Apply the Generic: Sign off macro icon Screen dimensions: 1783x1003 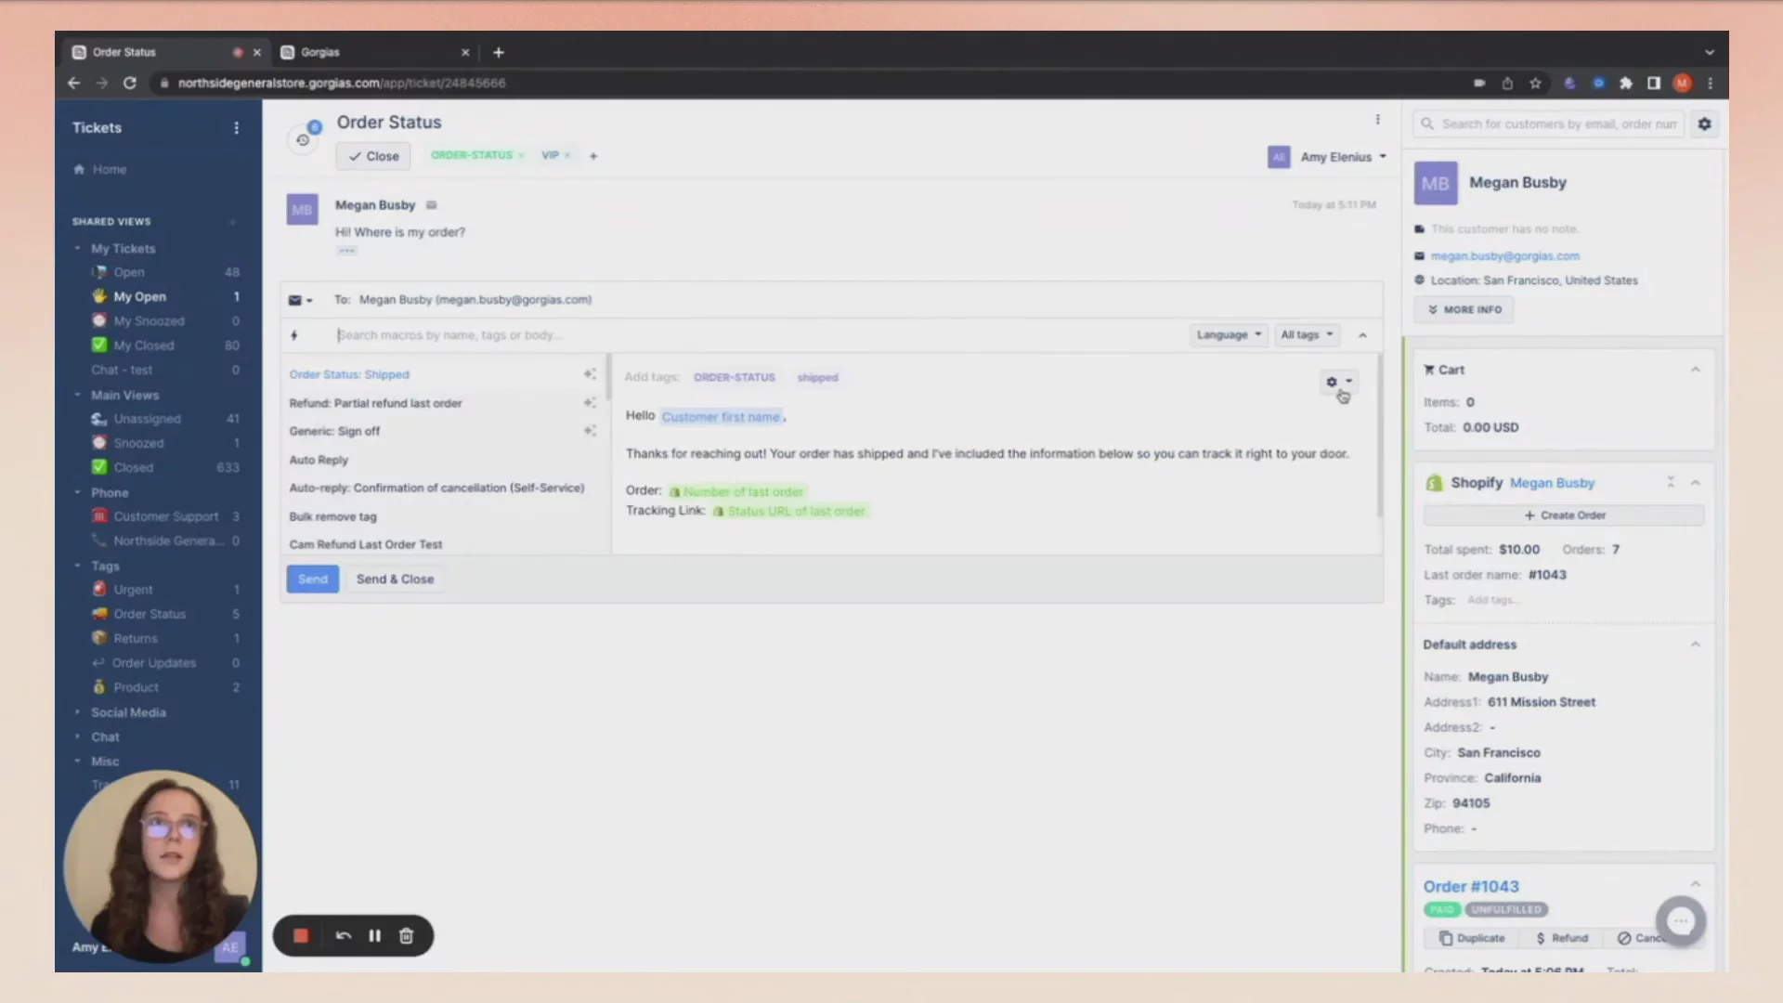pyautogui.click(x=590, y=431)
